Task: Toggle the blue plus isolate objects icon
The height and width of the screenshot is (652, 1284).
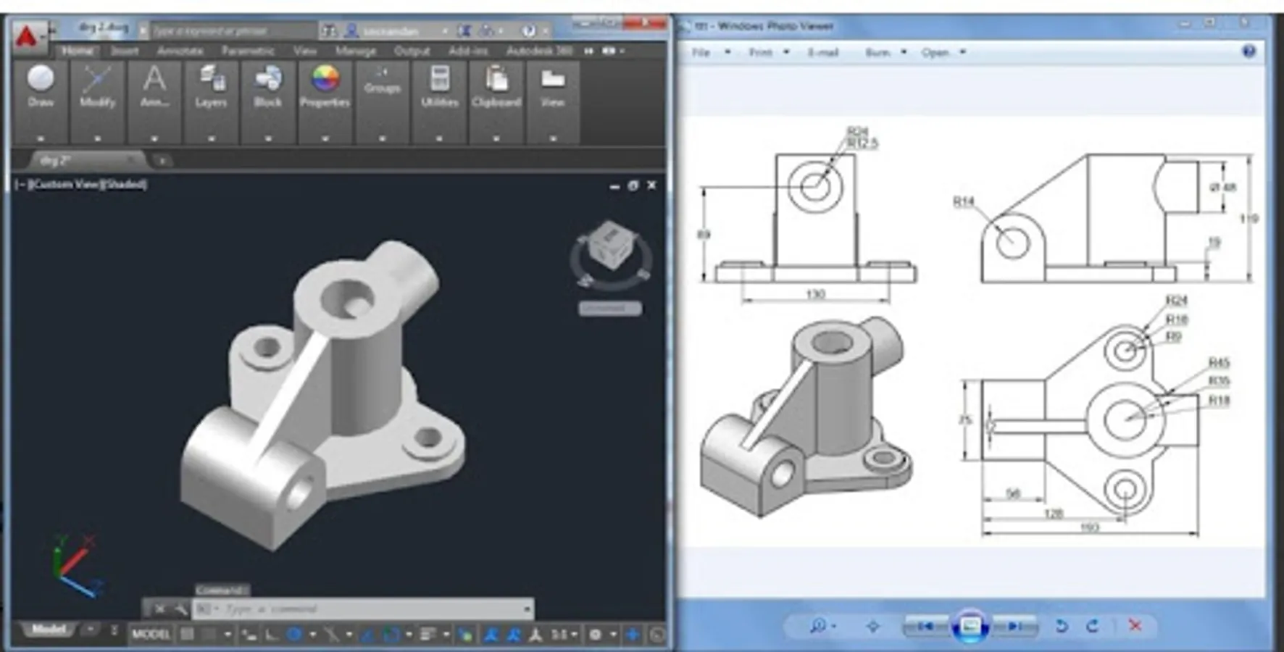Action: [633, 635]
